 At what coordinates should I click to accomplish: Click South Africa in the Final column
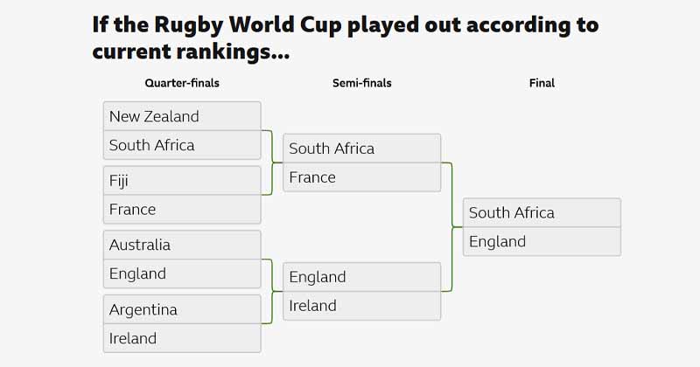coord(542,212)
